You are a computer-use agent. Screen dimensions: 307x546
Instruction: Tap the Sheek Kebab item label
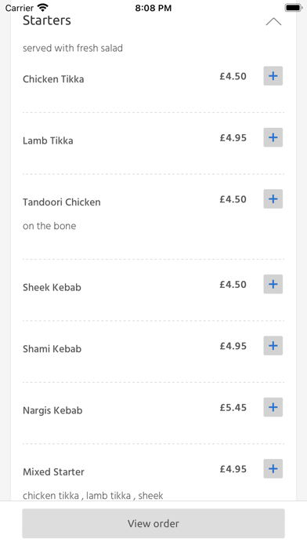[x=52, y=287]
